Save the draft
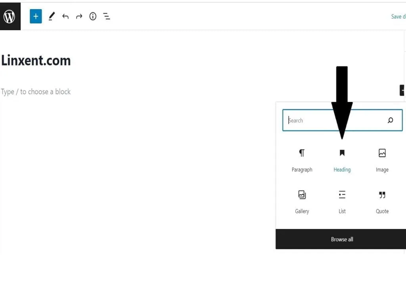 (x=398, y=17)
